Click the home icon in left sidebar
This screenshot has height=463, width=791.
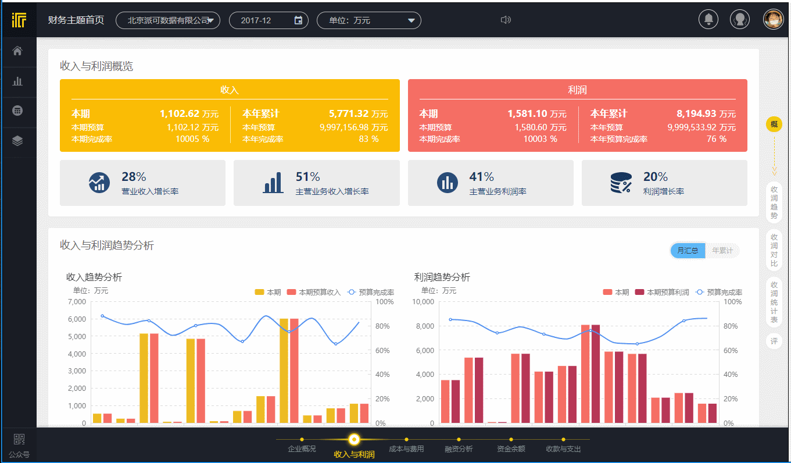(x=17, y=51)
